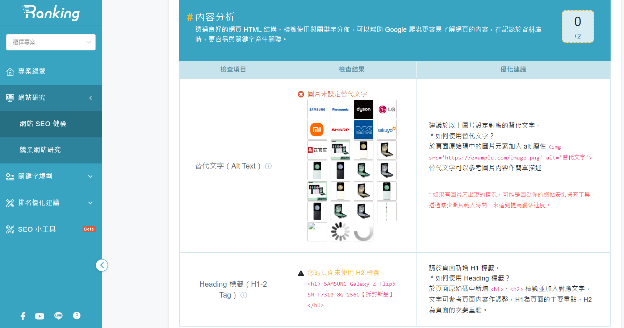Image resolution: width=624 pixels, height=328 pixels.
Task: Expand the 關鍵字規劃 menu
Action: coord(51,177)
